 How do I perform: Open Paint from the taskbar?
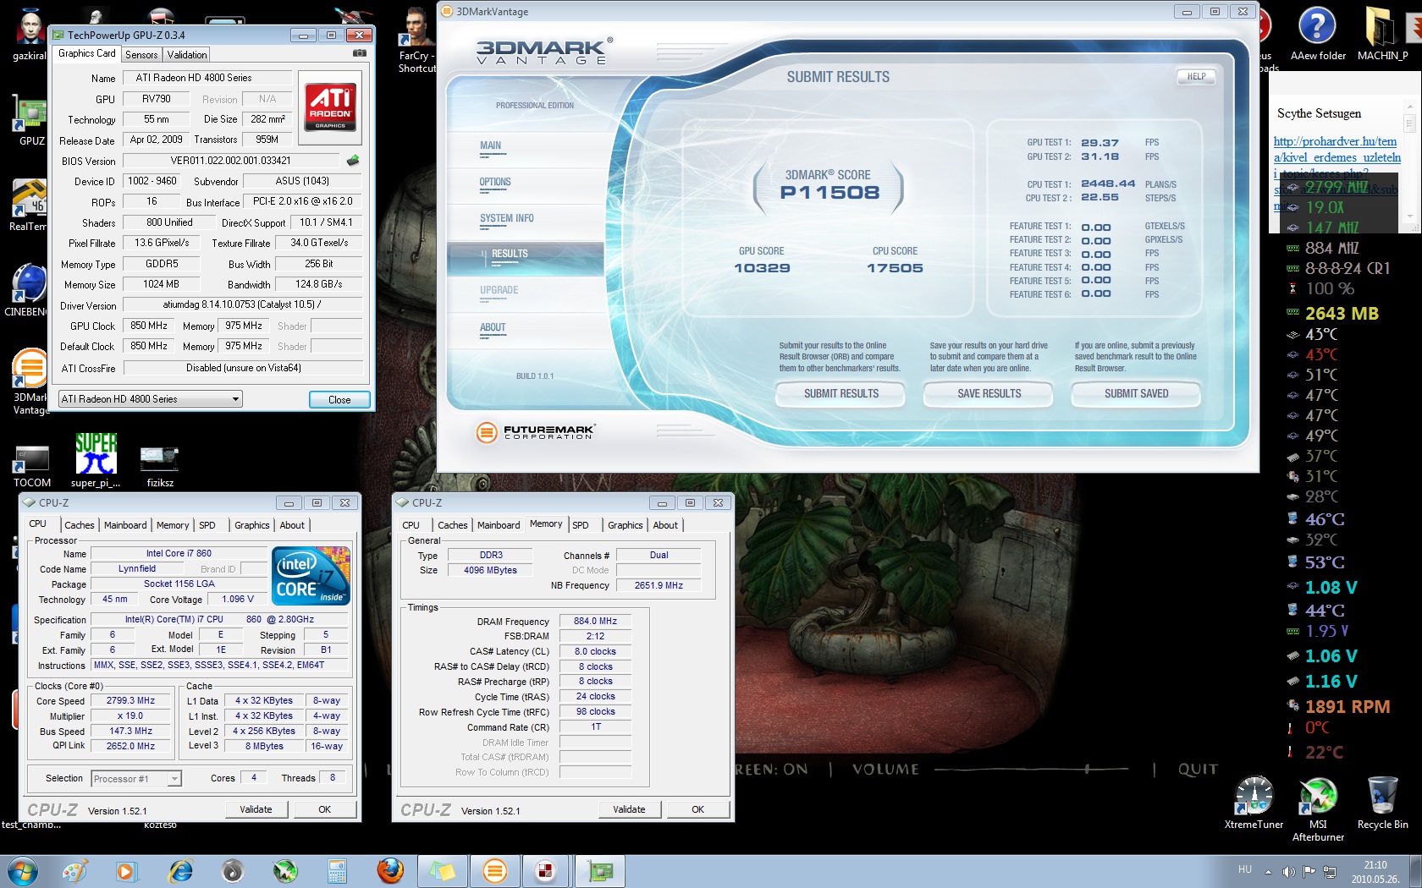74,871
